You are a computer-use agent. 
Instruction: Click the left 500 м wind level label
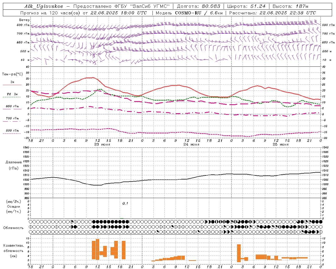[25, 51]
